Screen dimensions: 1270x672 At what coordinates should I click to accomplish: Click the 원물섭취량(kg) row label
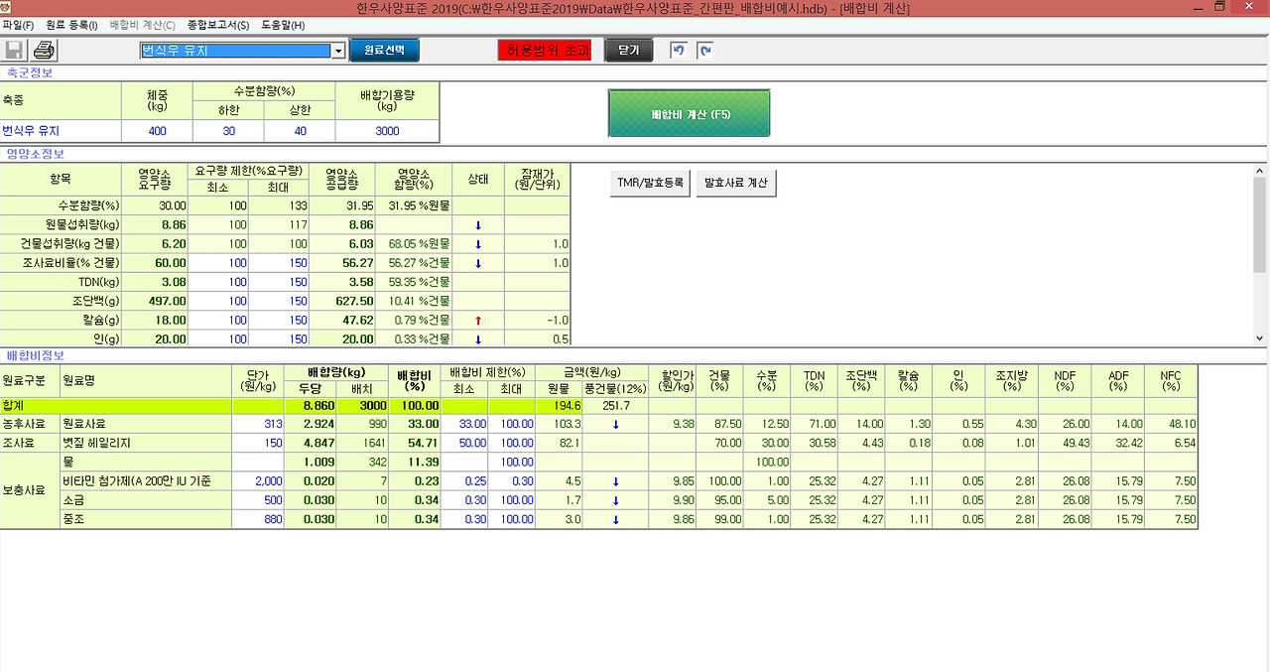point(61,224)
